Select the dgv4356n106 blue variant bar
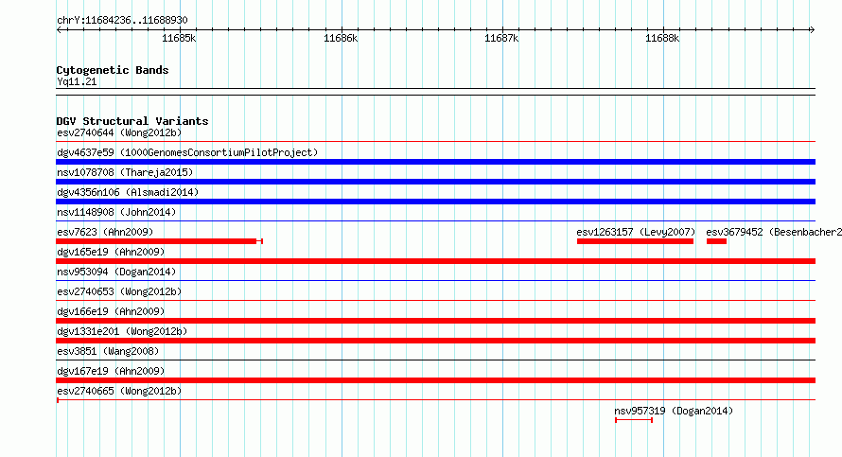 pyautogui.click(x=435, y=202)
